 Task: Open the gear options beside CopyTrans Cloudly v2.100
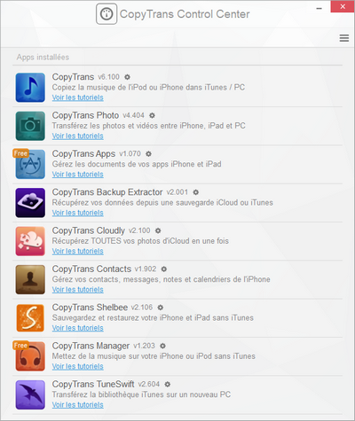coord(158,230)
